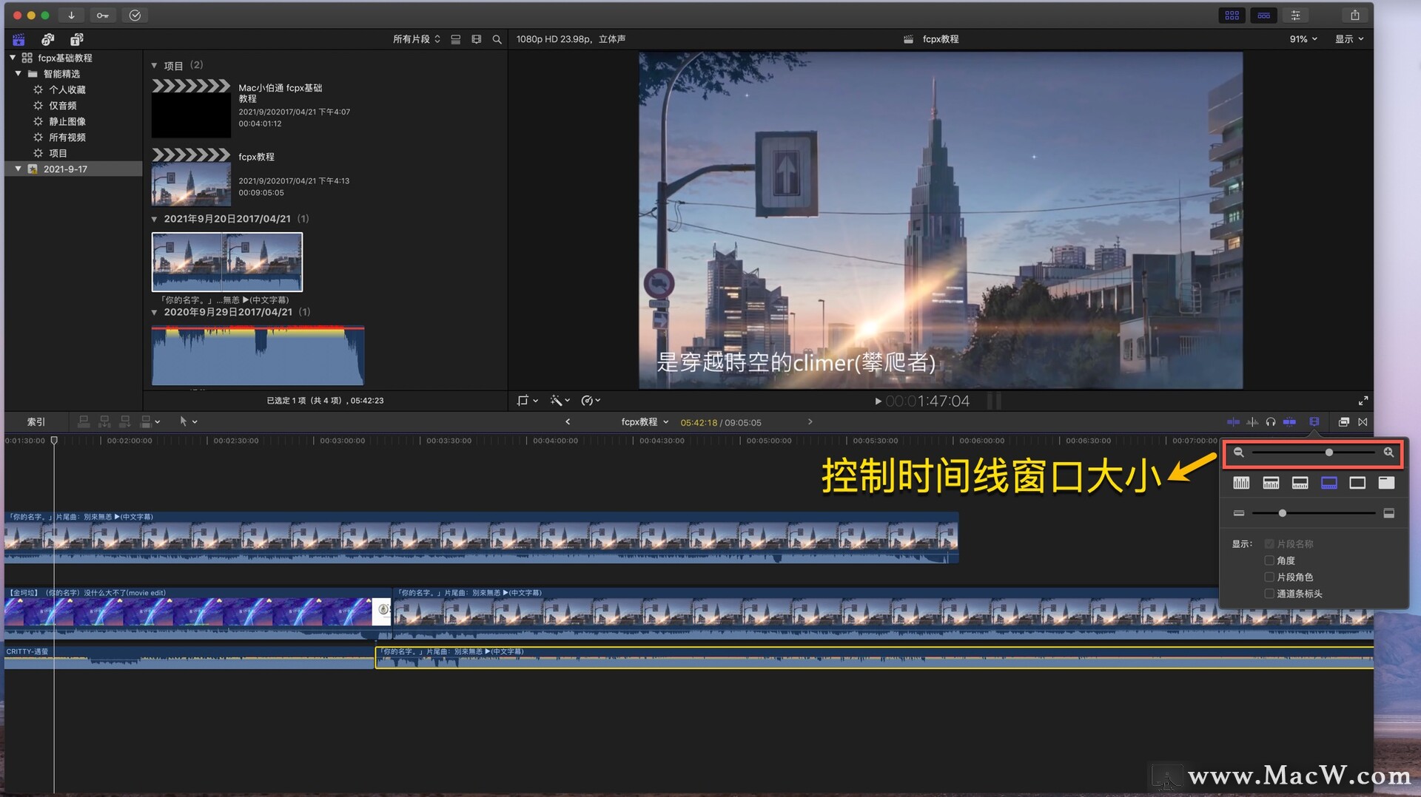Click the 索引 index button
1421x797 pixels.
[x=36, y=422]
